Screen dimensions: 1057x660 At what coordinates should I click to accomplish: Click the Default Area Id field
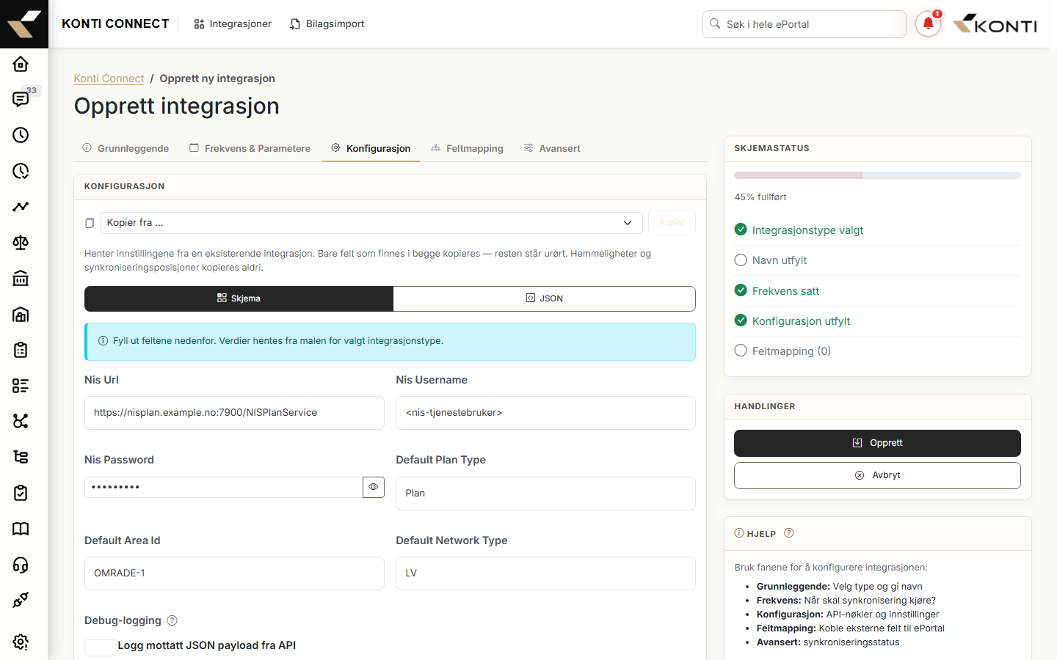(x=234, y=573)
